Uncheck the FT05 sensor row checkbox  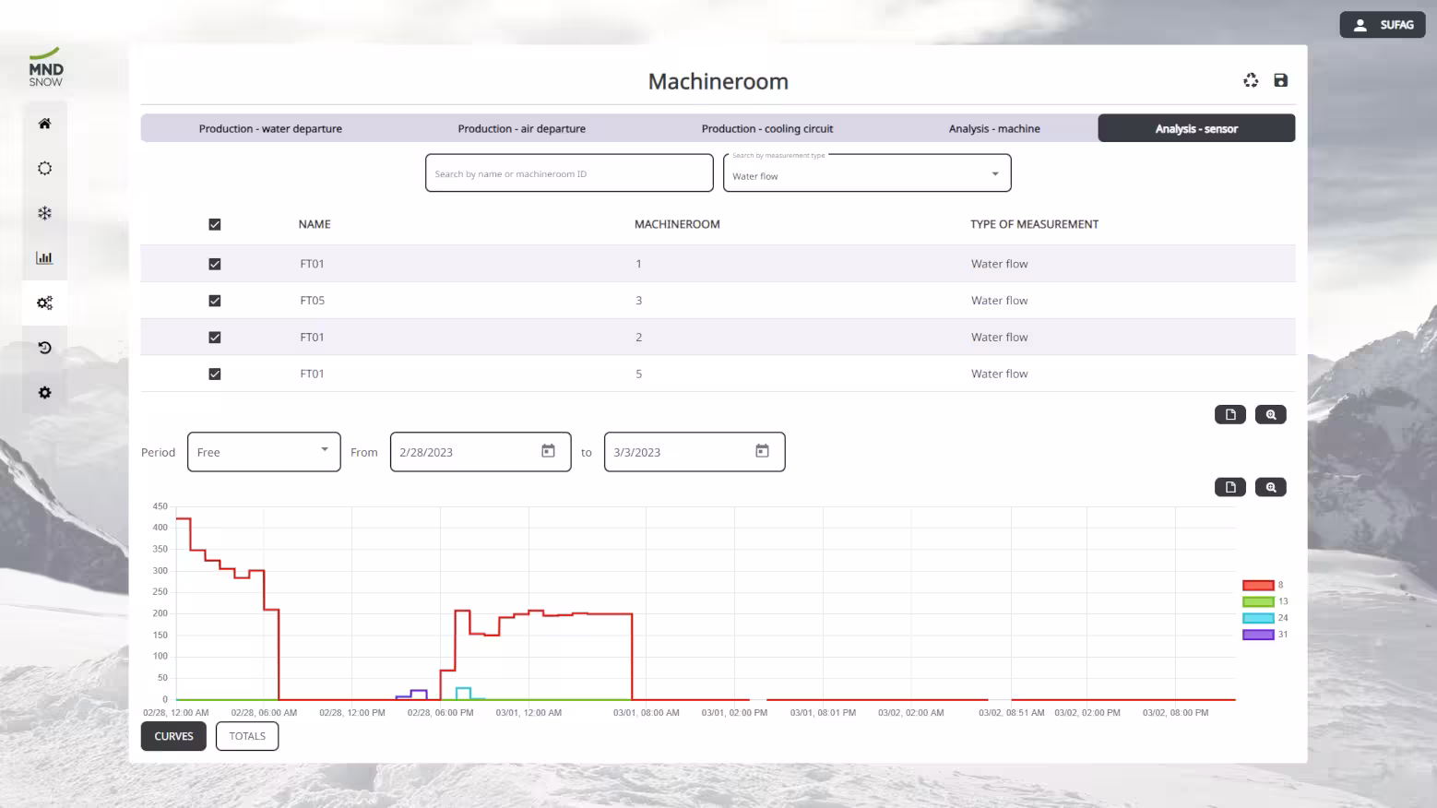tap(215, 301)
